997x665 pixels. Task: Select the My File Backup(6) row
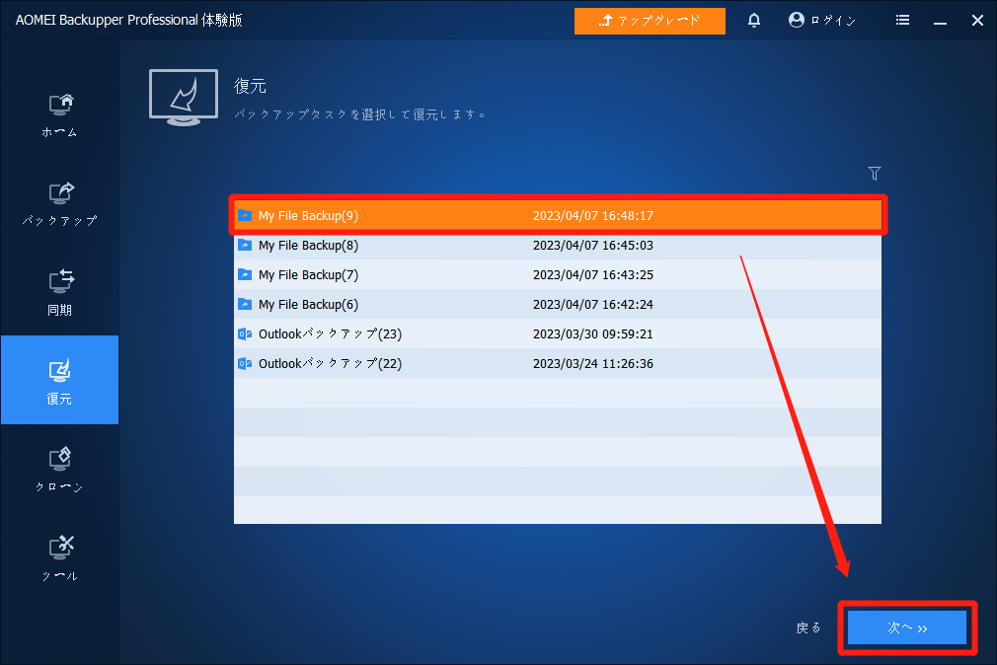[558, 305]
